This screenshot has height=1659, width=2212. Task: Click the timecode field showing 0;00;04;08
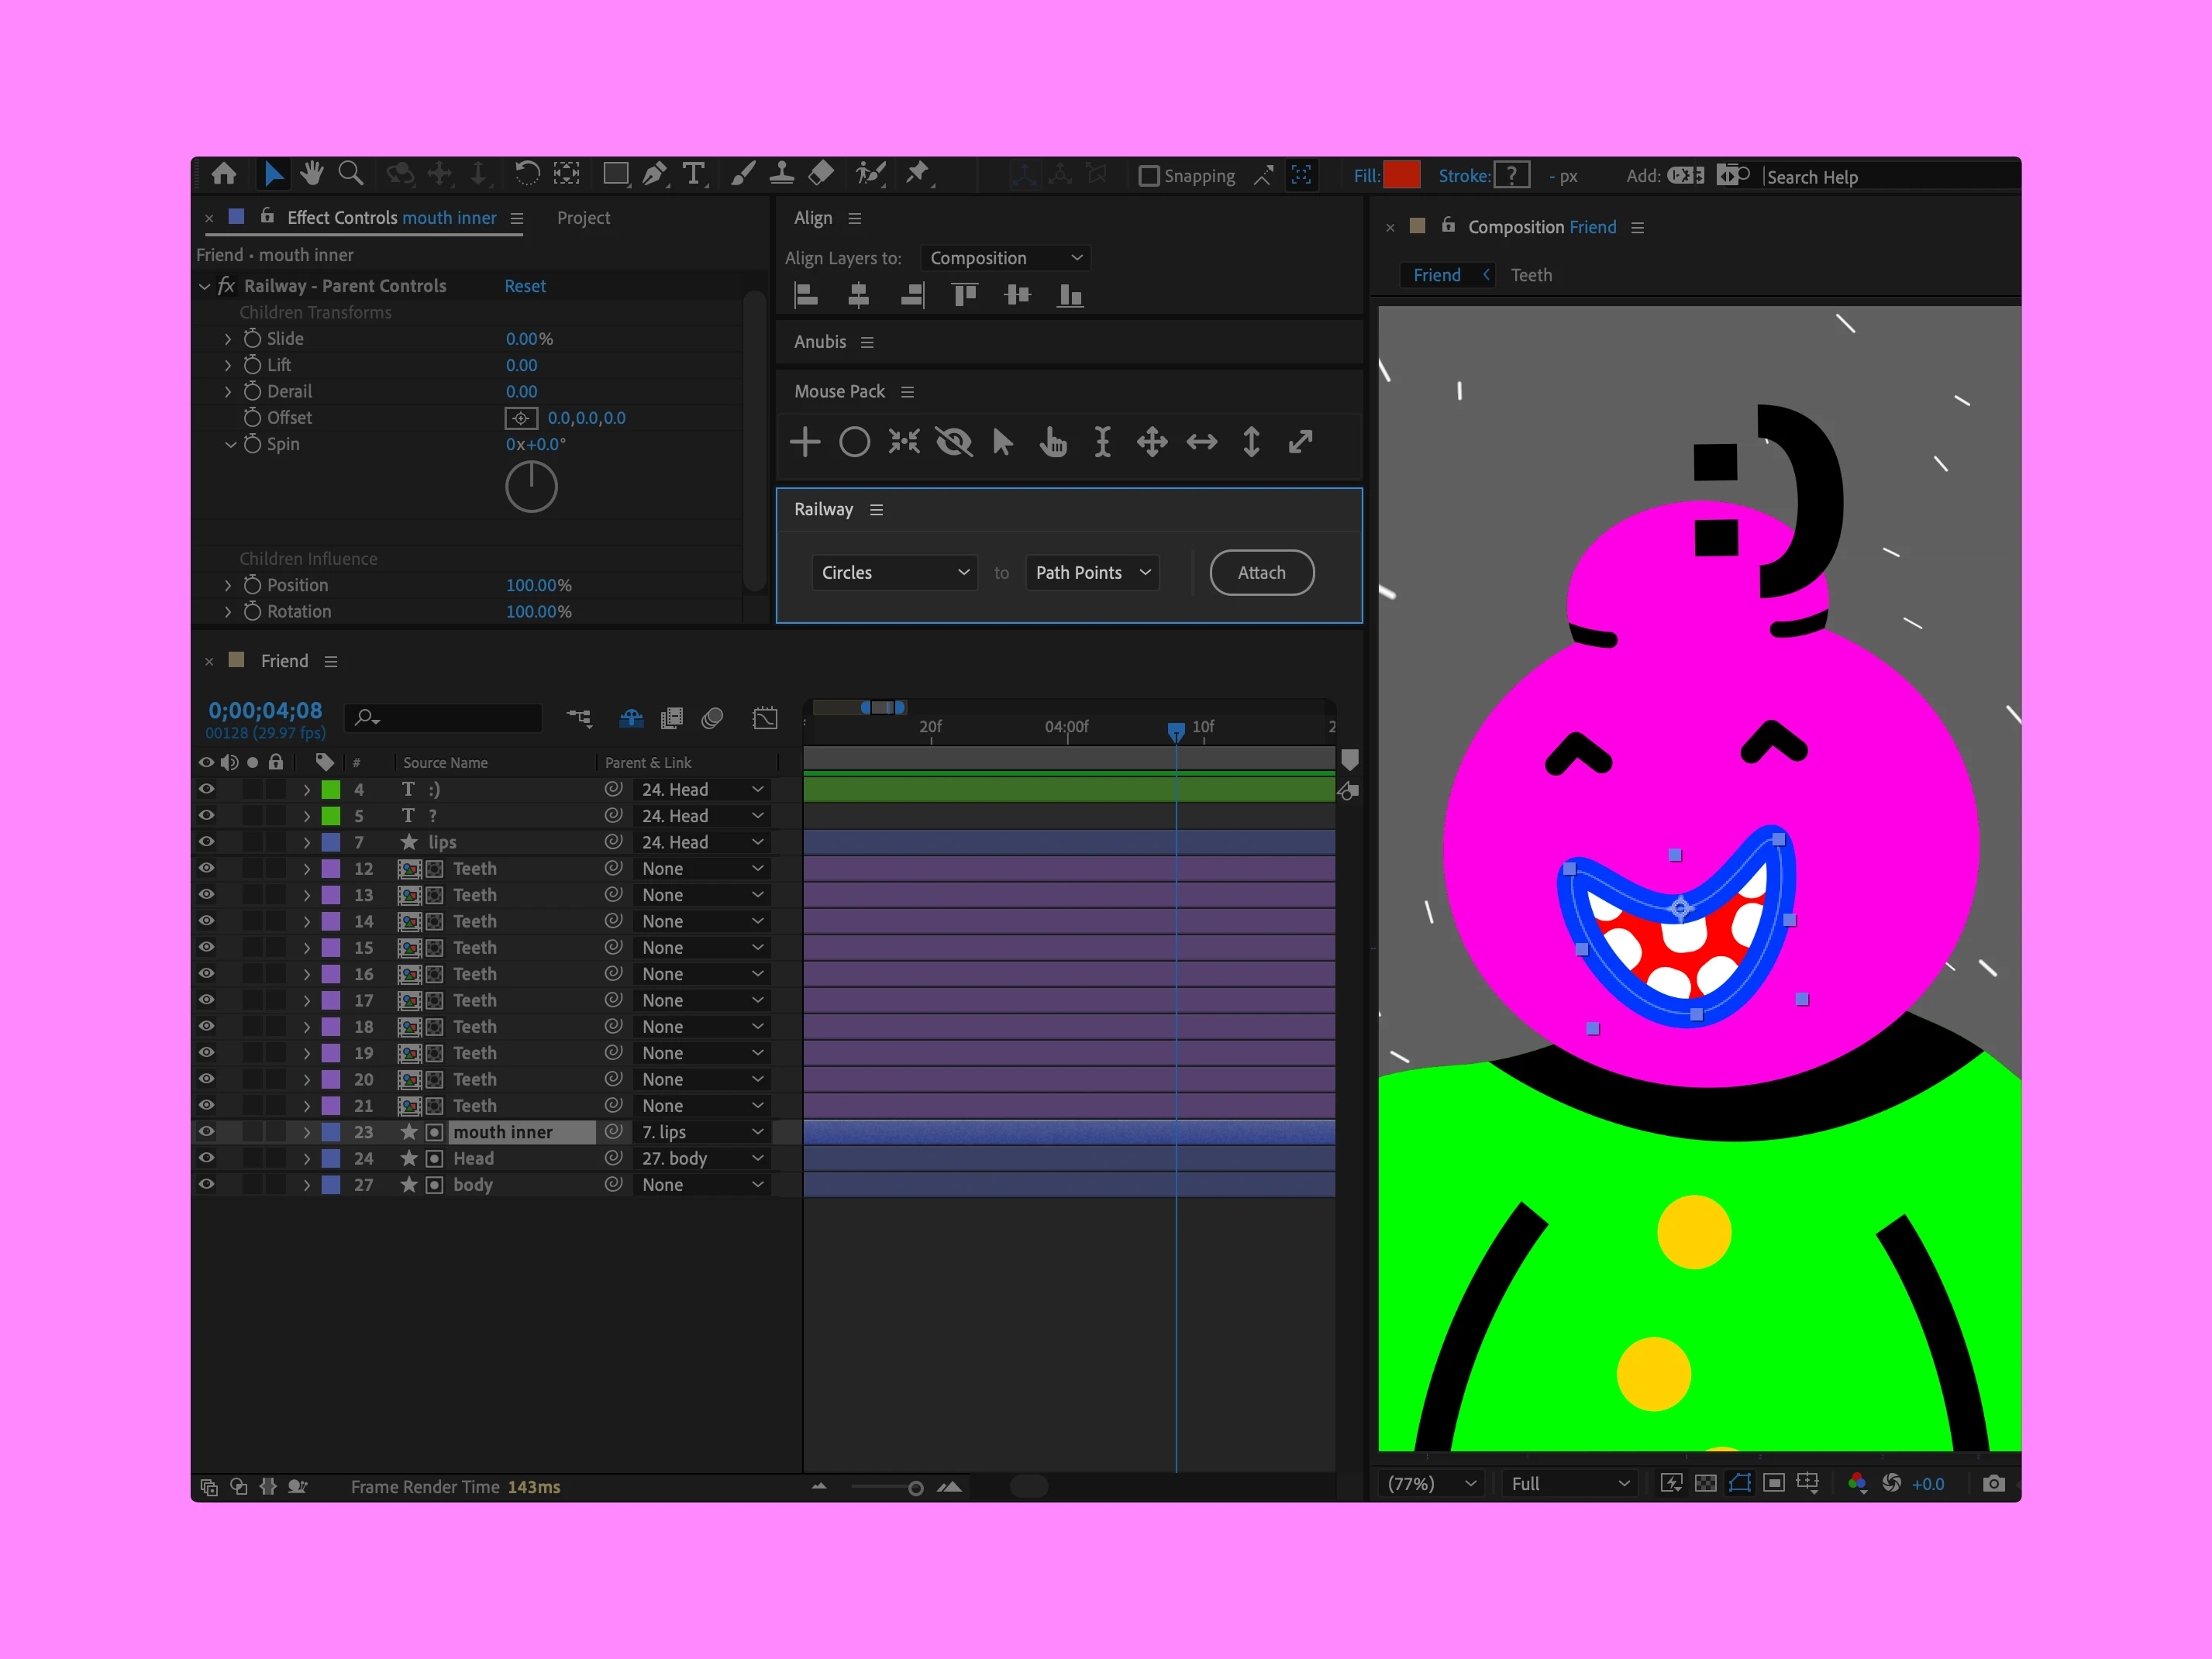pos(265,710)
